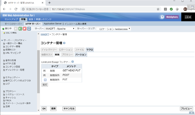Click the sidebar vertical scrollbar thumb

pyautogui.click(x=38, y=72)
